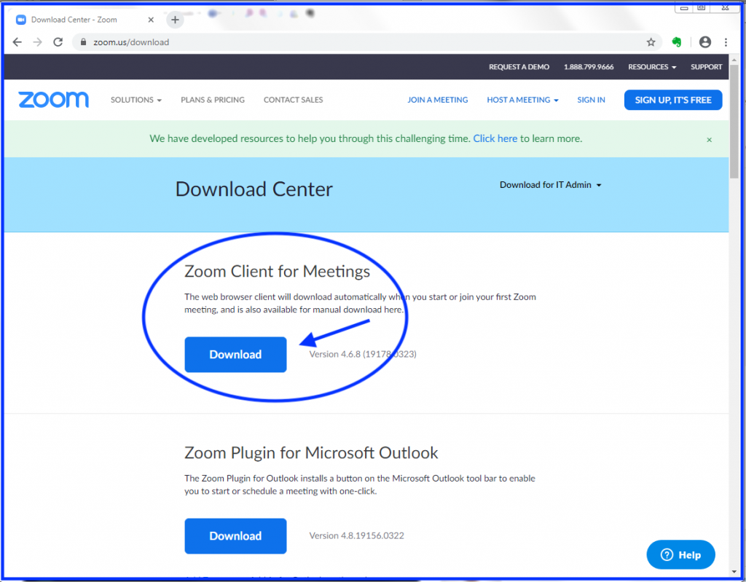746x582 pixels.
Task: Open Chrome three-dot menu
Action: (x=726, y=42)
